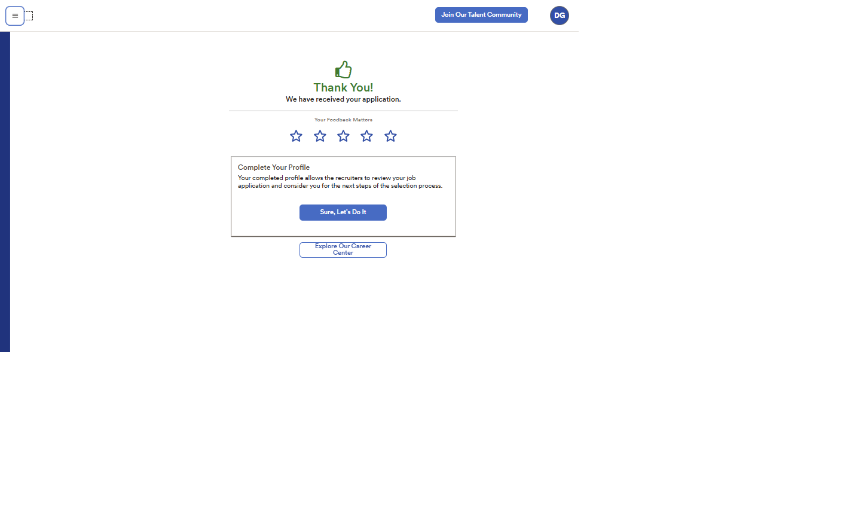
Task: Rate two stars in the feedback row
Action: coord(320,136)
